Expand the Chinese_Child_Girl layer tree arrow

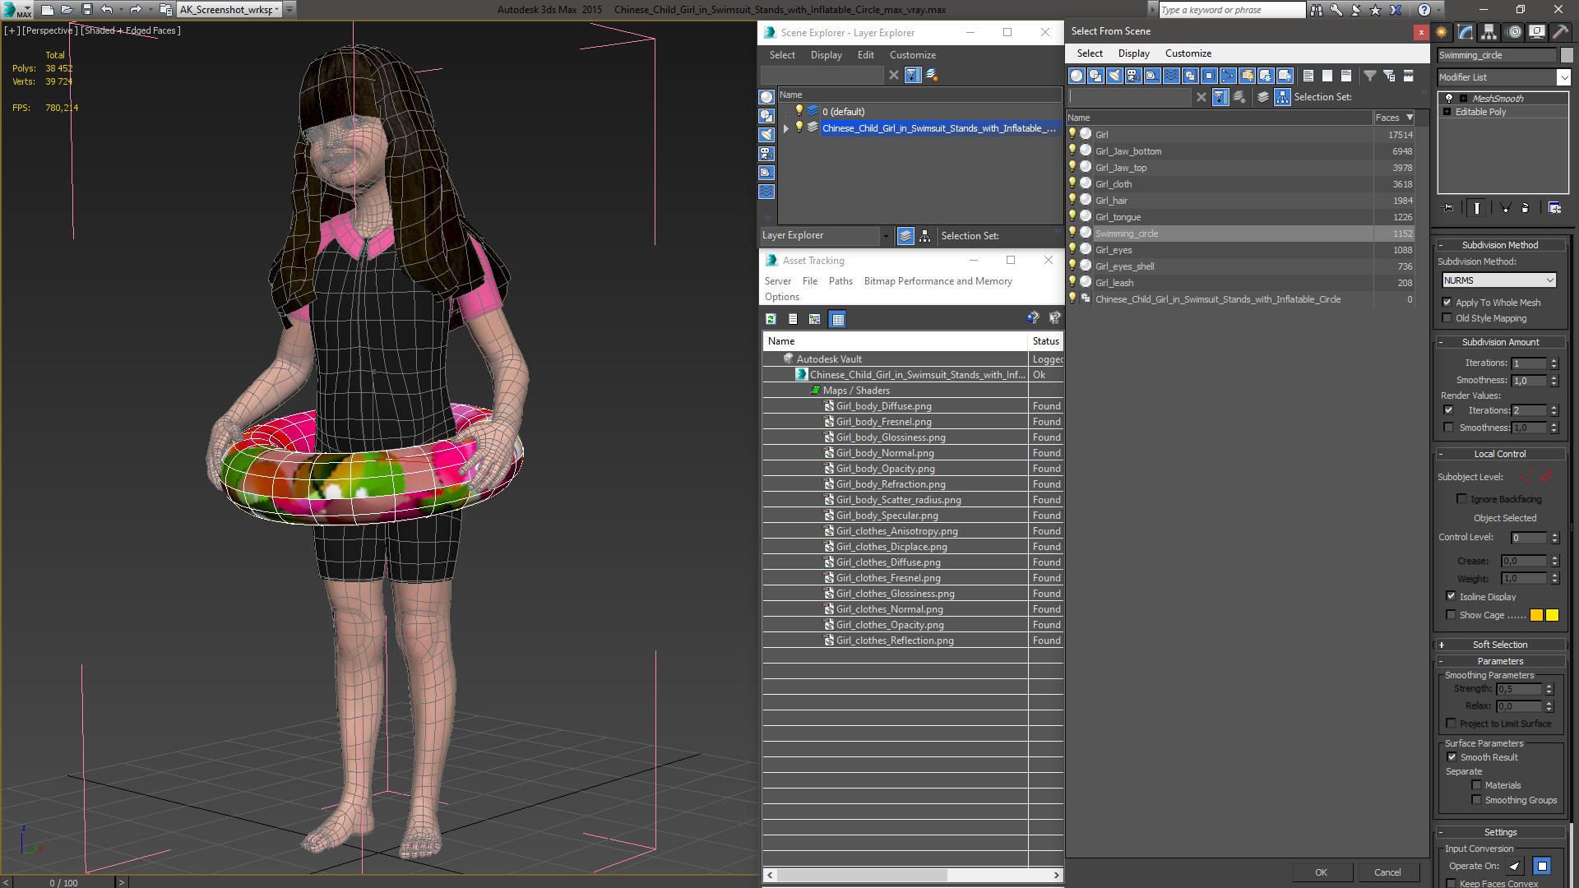point(786,128)
